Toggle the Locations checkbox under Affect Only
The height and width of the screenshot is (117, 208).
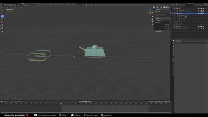point(169,27)
